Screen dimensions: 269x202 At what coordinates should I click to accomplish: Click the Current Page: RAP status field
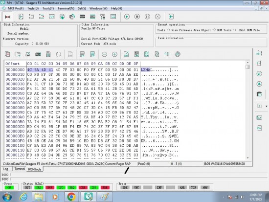pyautogui.click(x=121, y=164)
